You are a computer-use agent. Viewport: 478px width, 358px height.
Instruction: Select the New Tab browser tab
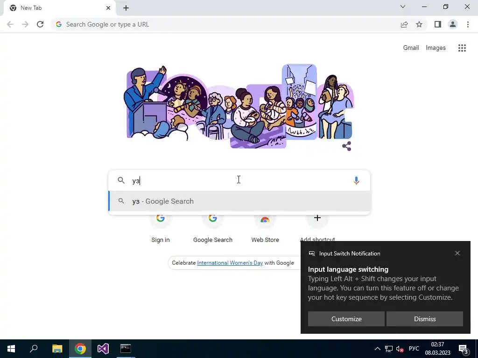[x=59, y=8]
